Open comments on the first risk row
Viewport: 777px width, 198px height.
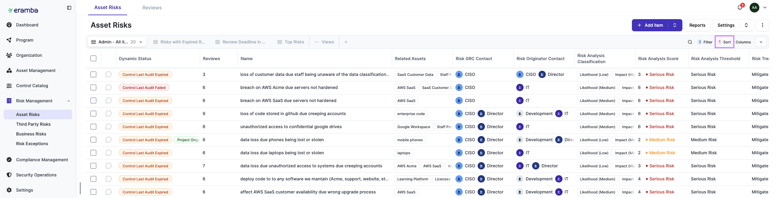(108, 74)
